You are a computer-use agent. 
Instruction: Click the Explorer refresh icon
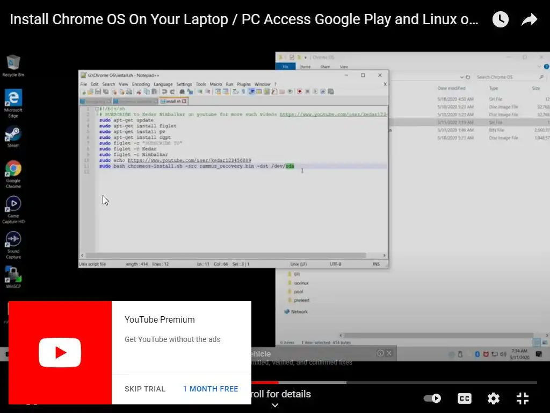point(468,77)
